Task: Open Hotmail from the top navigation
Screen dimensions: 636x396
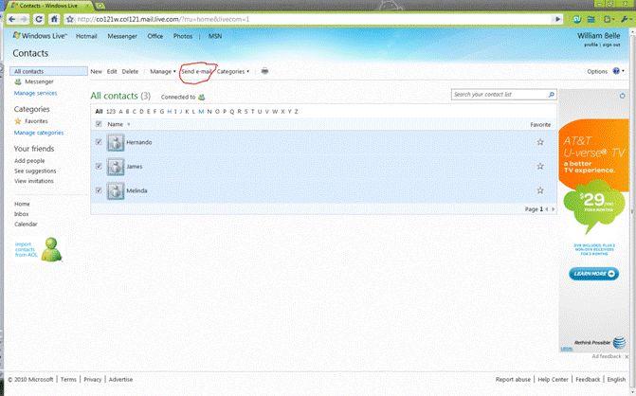Action: point(86,37)
